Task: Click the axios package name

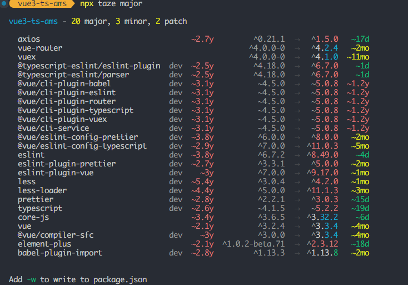Action: pyautogui.click(x=29, y=39)
